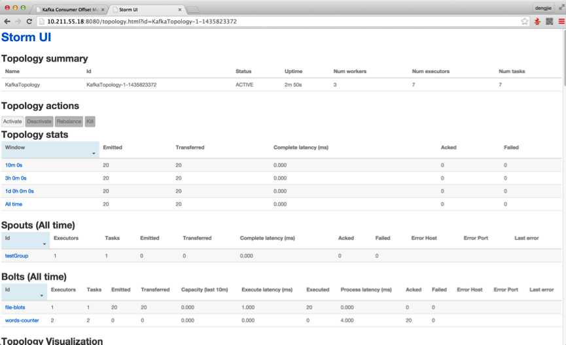Click the address bar URL field

(281, 22)
